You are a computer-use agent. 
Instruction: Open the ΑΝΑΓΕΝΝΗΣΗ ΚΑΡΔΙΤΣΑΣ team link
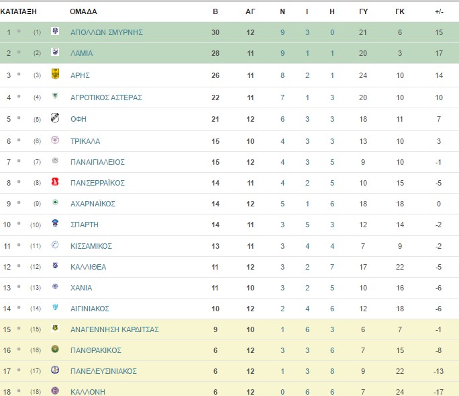point(115,329)
